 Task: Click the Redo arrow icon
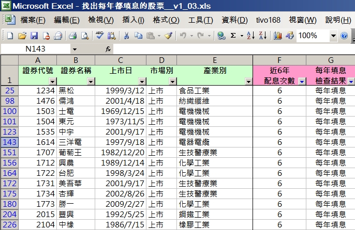[201, 36]
